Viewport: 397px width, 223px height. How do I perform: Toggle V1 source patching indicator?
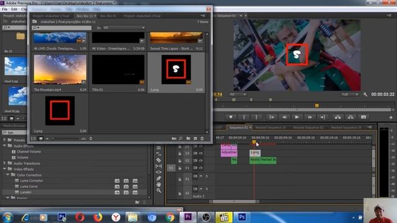[x=171, y=168]
